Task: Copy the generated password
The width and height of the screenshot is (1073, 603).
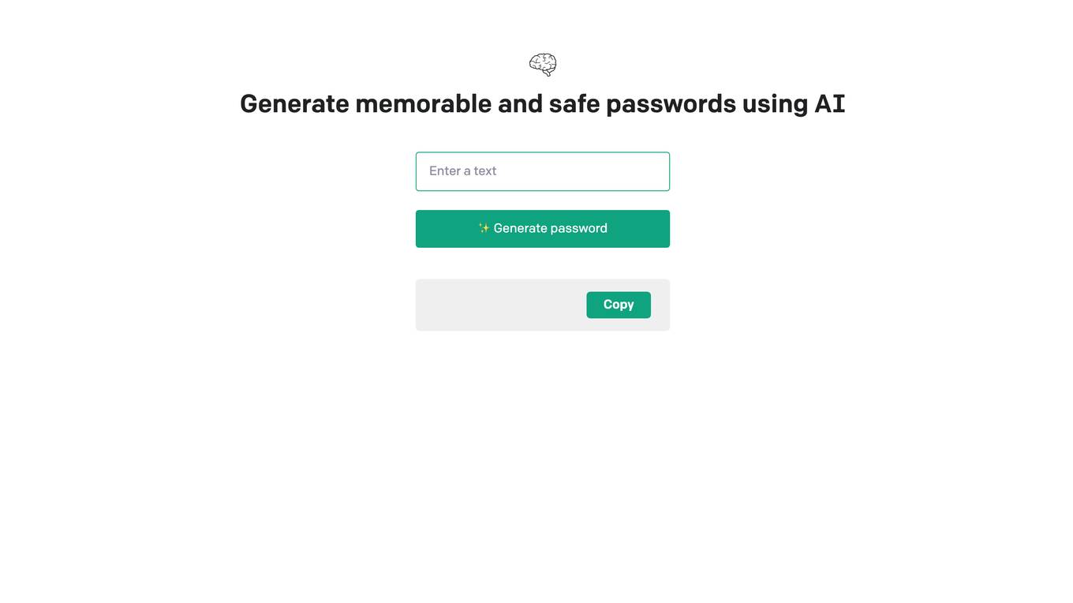Action: coord(619,305)
